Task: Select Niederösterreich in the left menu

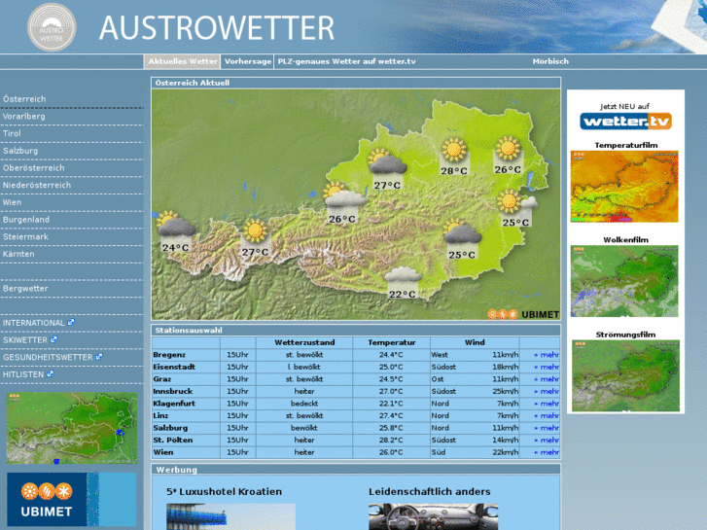Action: point(37,185)
